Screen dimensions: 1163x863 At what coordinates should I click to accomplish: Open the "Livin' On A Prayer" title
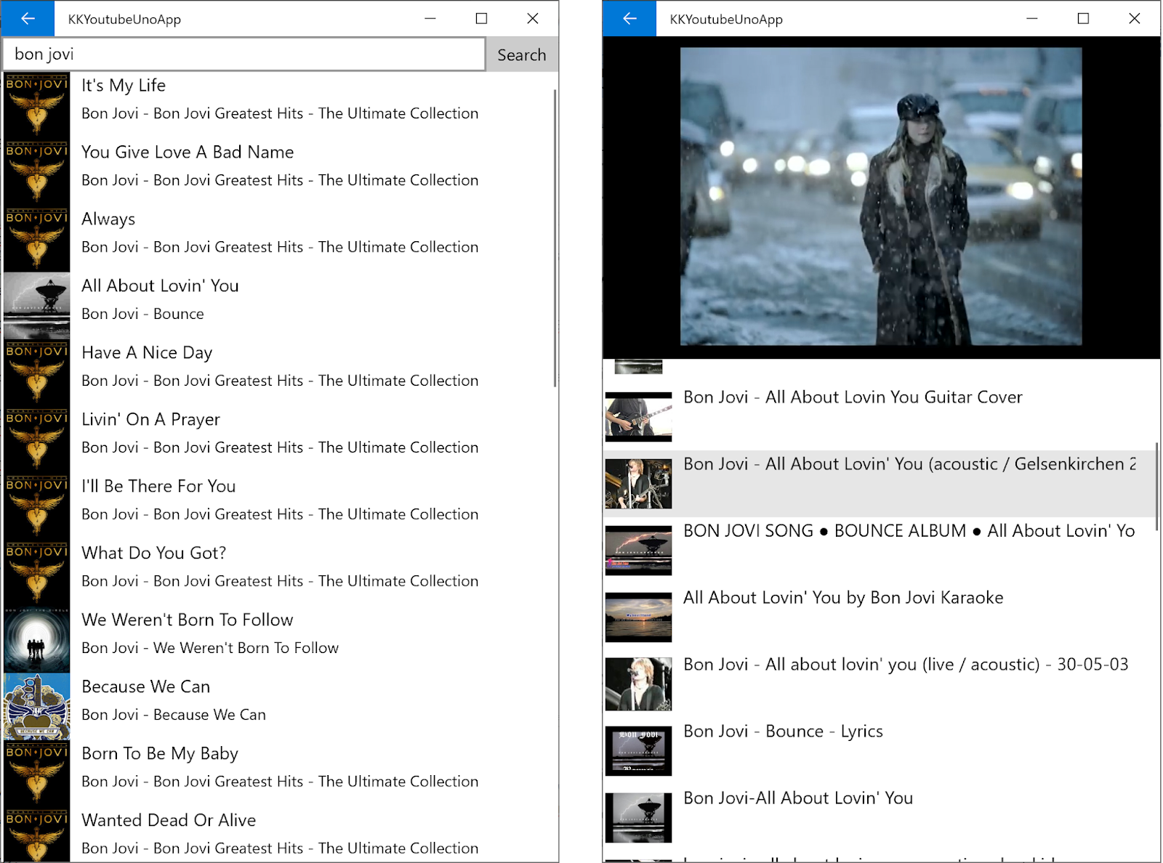(x=150, y=420)
